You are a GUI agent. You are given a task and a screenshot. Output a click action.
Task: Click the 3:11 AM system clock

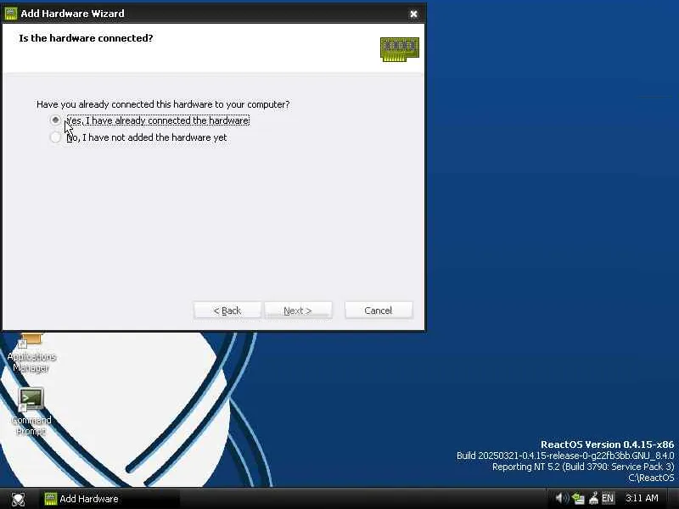tap(642, 498)
